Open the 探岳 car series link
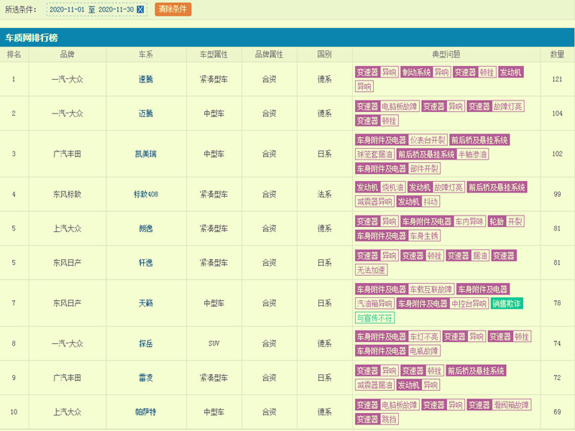This screenshot has width=575, height=431. (146, 343)
